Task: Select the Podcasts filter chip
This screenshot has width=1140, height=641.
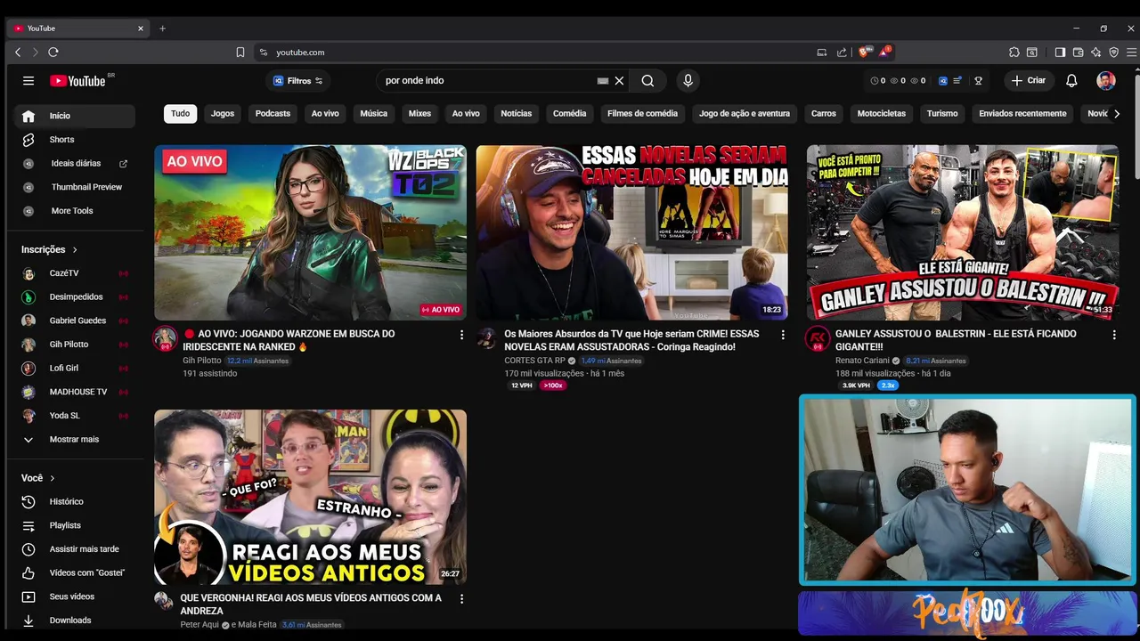Action: pos(273,114)
